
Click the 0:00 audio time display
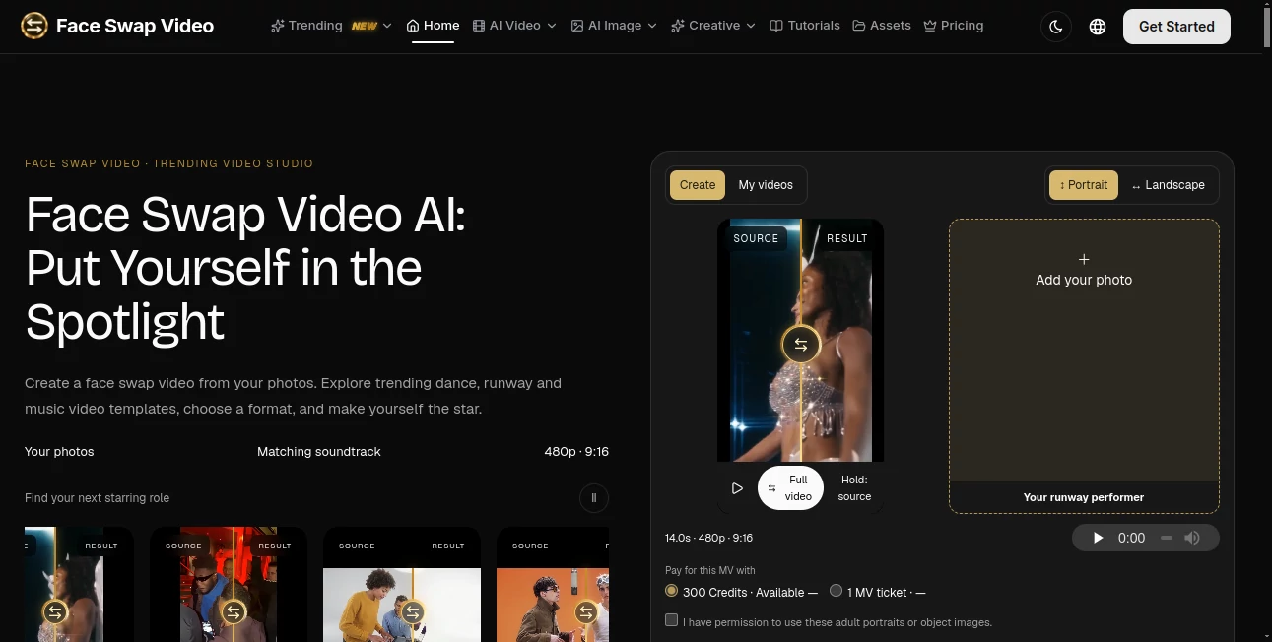pos(1132,538)
